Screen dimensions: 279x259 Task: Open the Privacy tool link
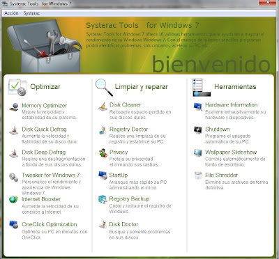pos(119,152)
